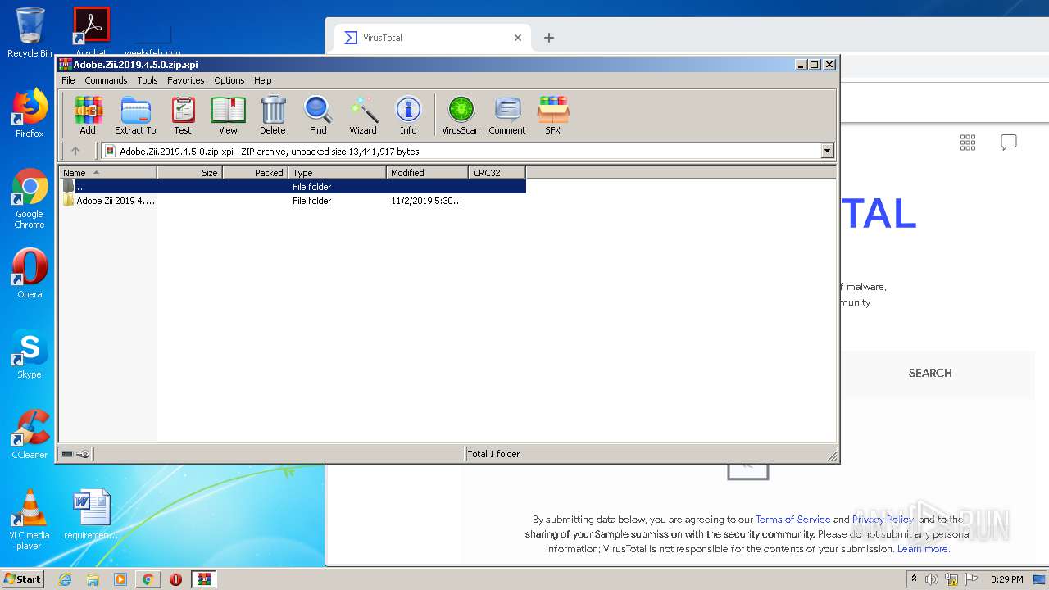Open the Commands menu
This screenshot has height=590, width=1049.
point(106,80)
